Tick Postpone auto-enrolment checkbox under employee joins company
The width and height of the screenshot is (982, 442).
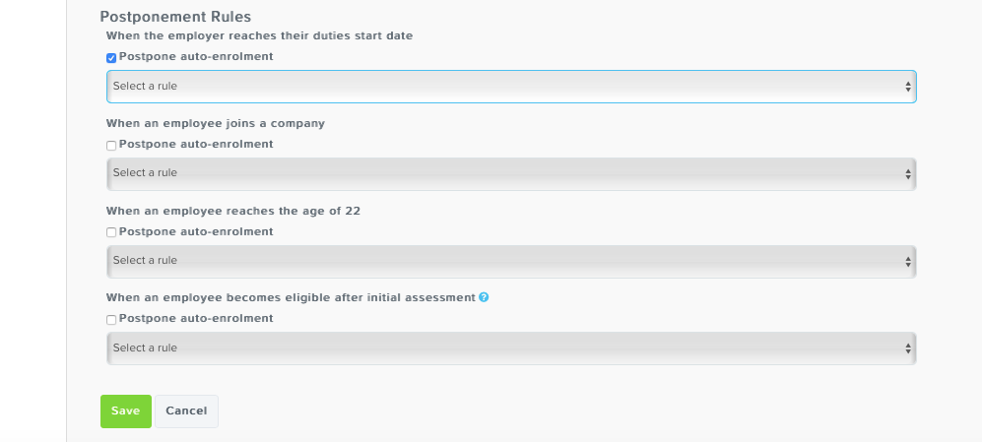[x=111, y=146]
